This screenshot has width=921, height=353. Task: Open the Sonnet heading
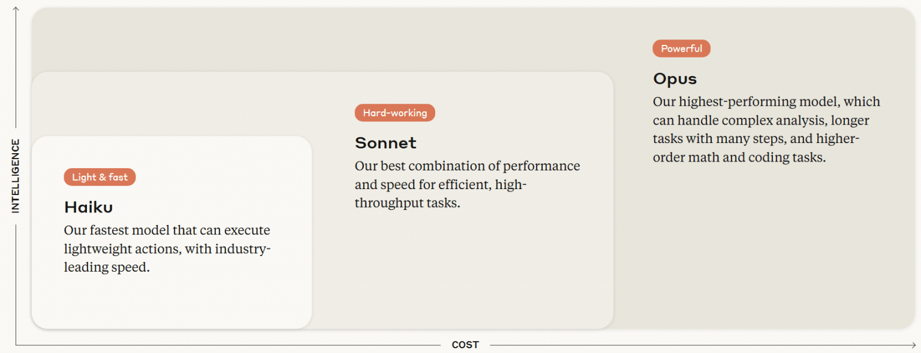click(x=386, y=142)
